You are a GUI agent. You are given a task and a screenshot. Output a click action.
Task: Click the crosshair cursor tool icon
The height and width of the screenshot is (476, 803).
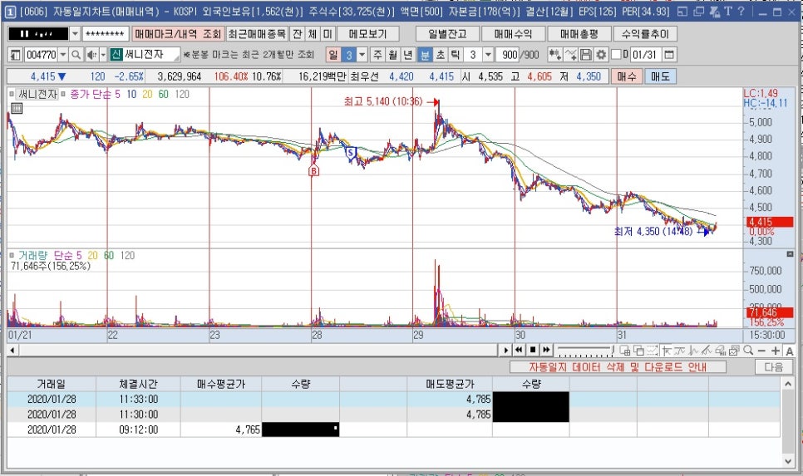(x=666, y=351)
